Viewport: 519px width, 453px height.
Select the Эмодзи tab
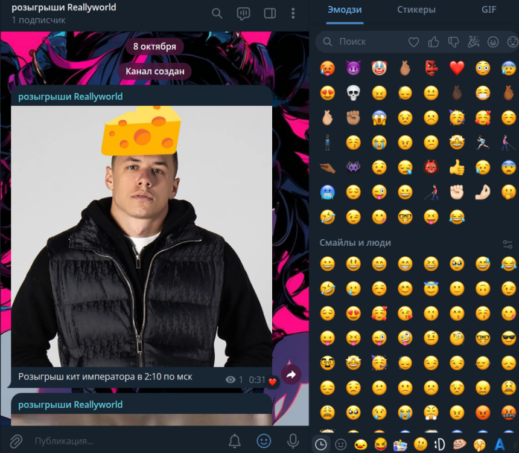(x=345, y=10)
